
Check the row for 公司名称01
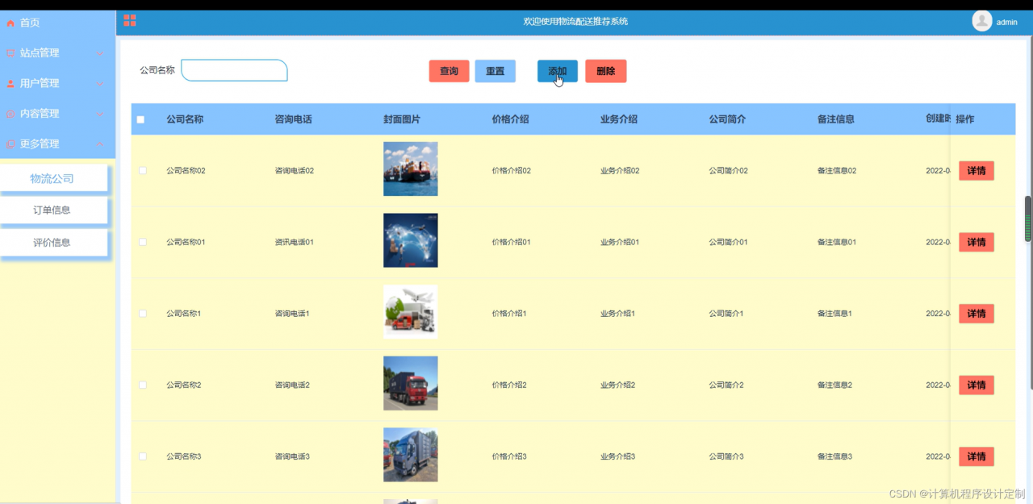[143, 242]
